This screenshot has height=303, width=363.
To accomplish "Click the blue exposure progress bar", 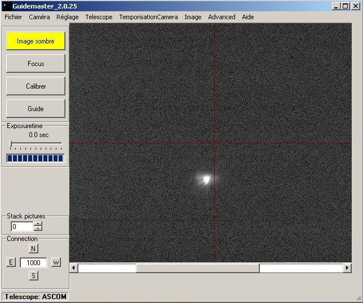I will tap(36, 159).
